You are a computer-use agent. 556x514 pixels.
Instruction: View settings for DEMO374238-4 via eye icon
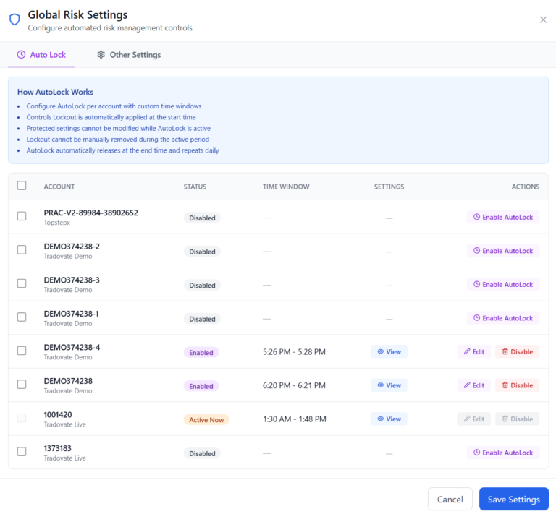[389, 352]
